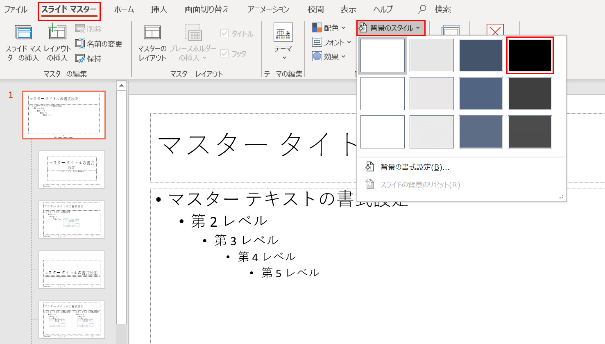
Task: Click the gallery resize grip handle
Action: [562, 197]
